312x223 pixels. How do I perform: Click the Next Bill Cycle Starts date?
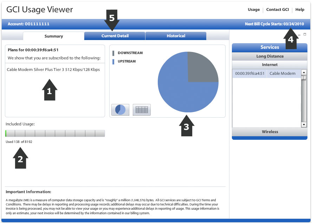pos(274,24)
